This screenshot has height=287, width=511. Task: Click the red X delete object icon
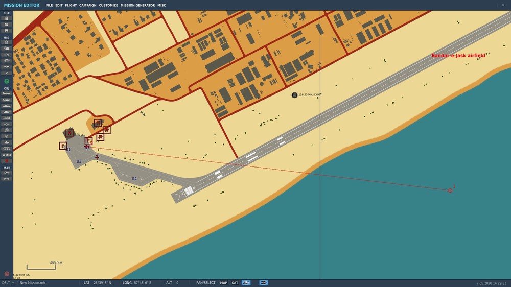tap(7, 161)
